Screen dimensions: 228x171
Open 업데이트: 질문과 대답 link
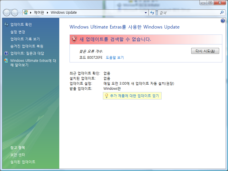27,53
